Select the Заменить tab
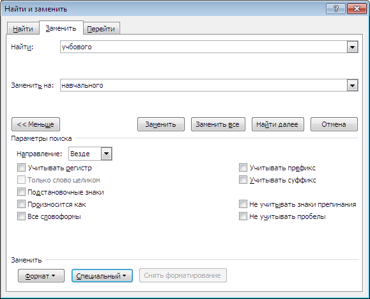370x299 pixels. point(61,28)
